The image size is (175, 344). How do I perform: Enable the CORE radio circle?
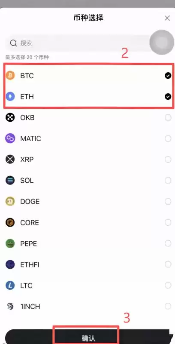168,222
